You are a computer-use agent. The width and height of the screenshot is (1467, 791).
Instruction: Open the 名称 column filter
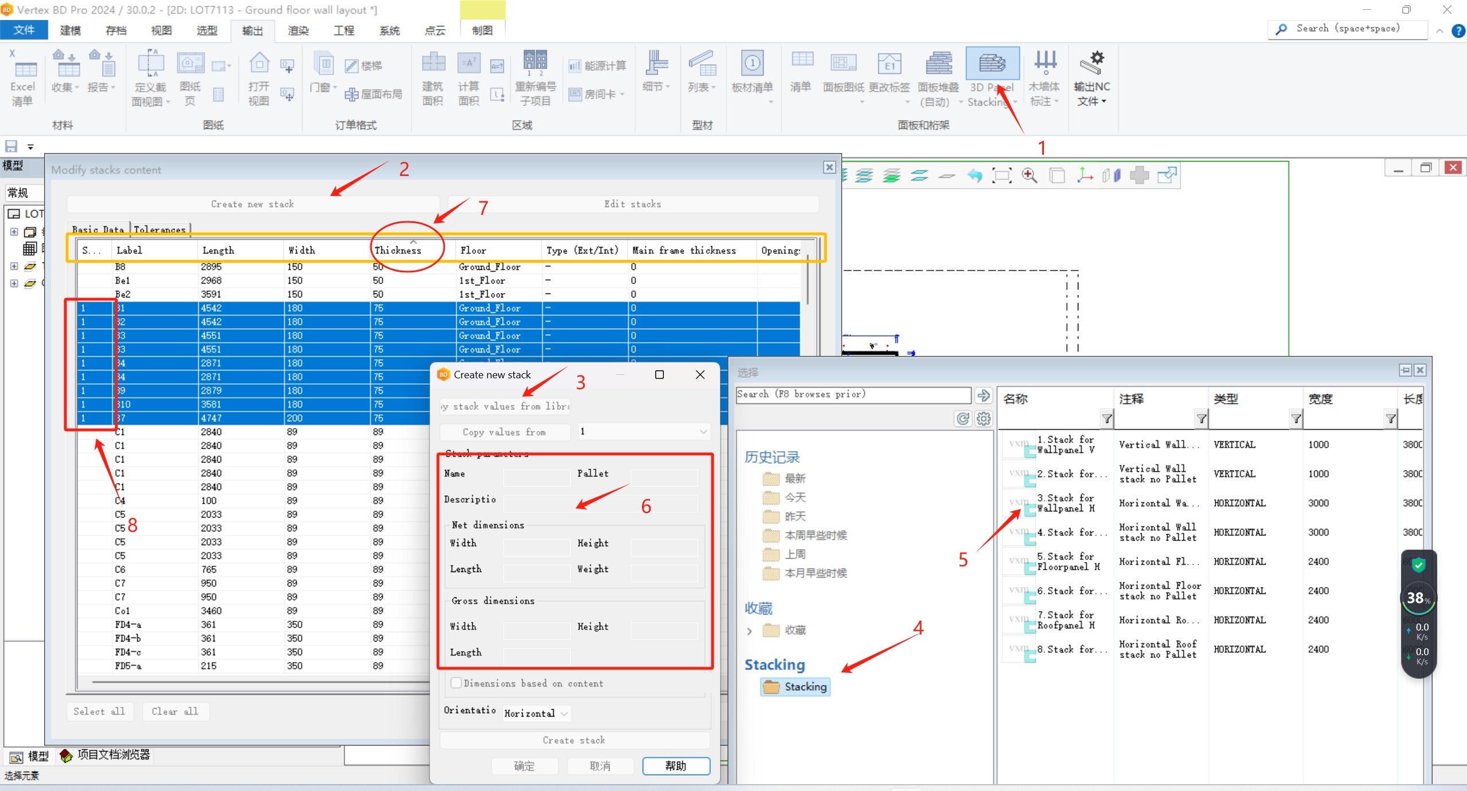point(1107,419)
